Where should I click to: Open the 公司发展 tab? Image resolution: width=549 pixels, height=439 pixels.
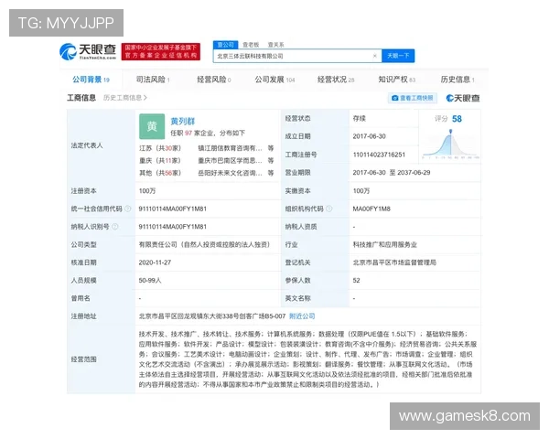pos(274,80)
